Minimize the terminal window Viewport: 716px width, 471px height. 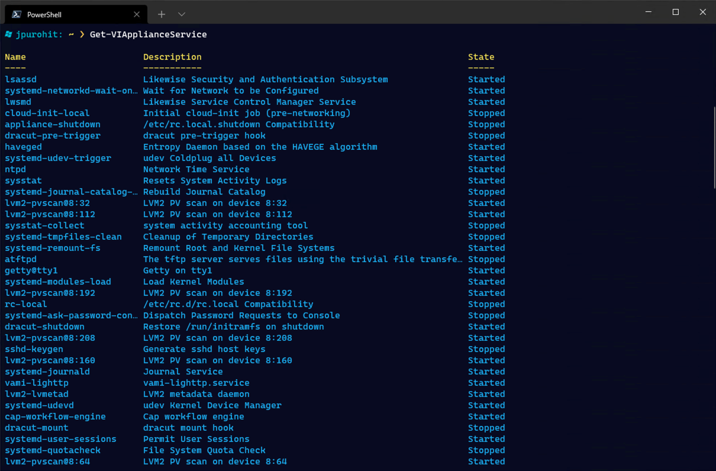coord(648,12)
